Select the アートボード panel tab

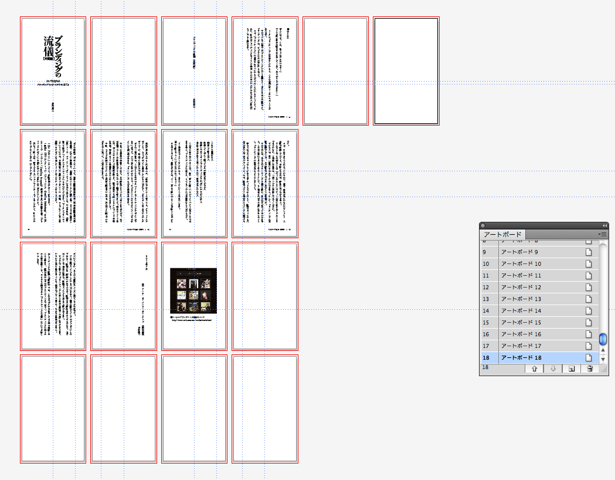coord(502,234)
